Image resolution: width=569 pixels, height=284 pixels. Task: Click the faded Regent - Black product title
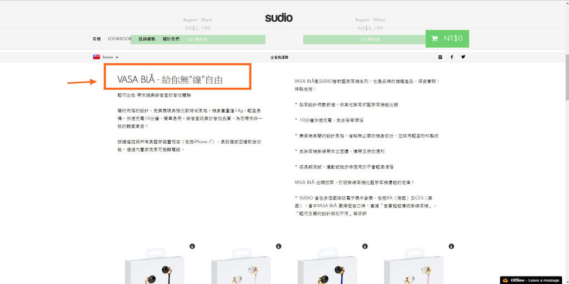click(198, 20)
